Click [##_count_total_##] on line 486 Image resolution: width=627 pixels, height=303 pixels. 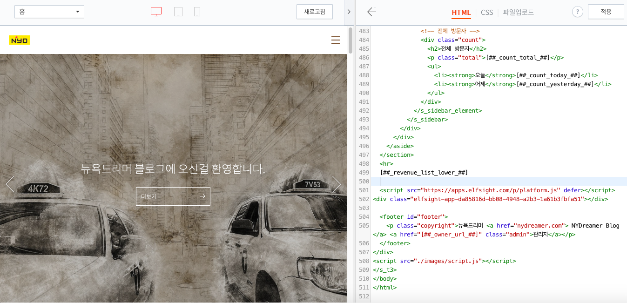518,58
